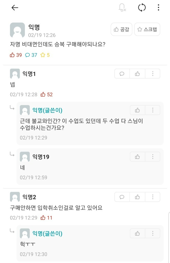
Task: Like the 익명19 reply
Action: [x=137, y=157]
